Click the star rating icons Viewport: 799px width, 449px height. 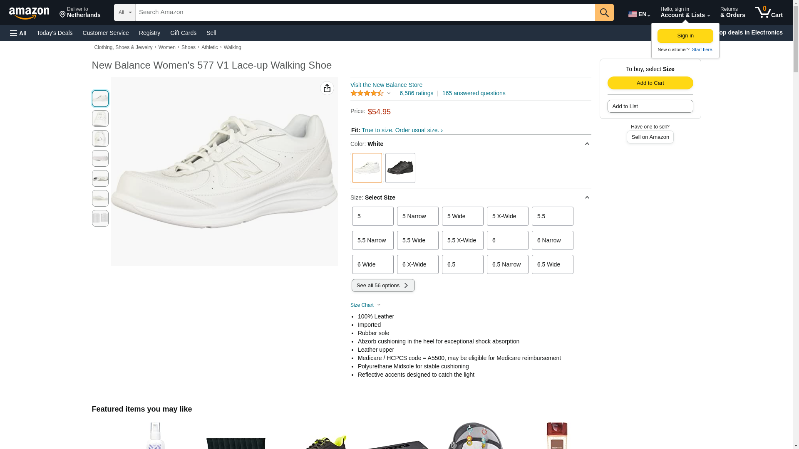point(367,94)
